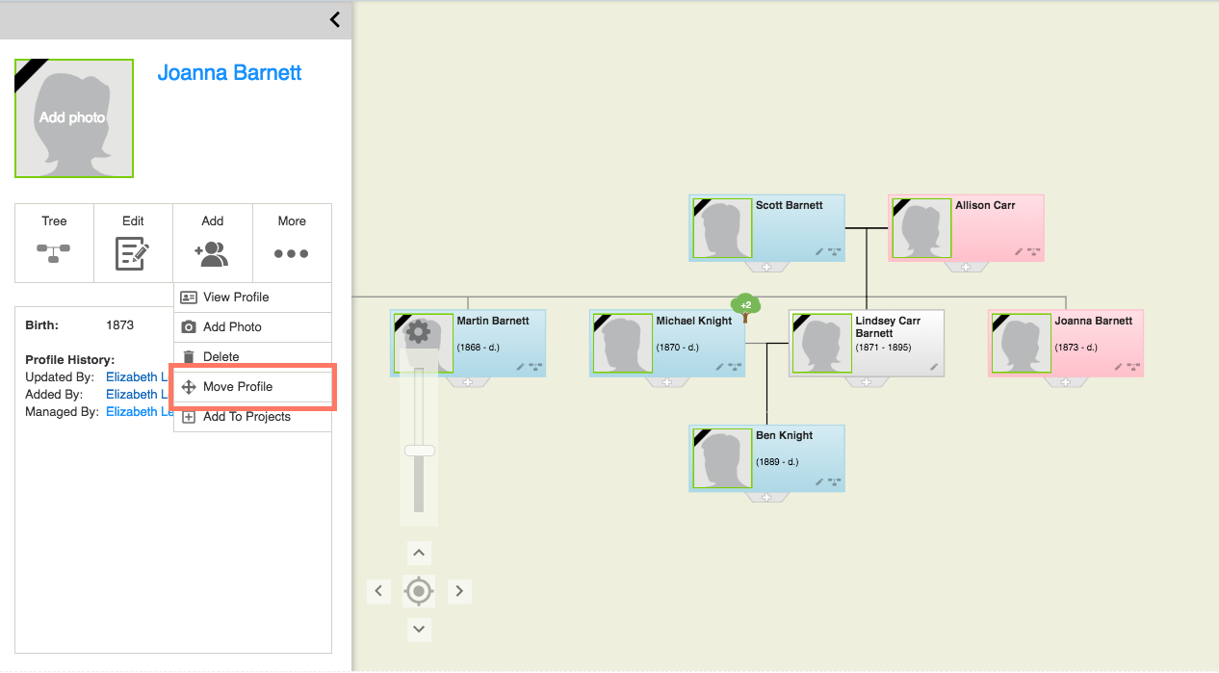The image size is (1219, 673).
Task: Pan the tree right with the arrow
Action: point(459,590)
